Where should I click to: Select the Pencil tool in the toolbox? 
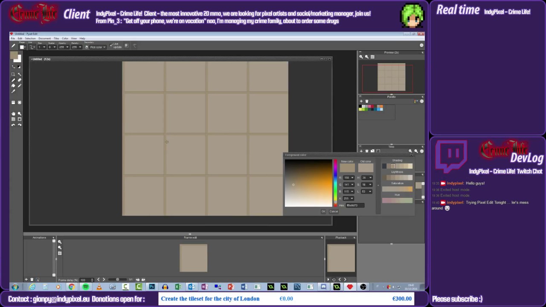click(13, 80)
